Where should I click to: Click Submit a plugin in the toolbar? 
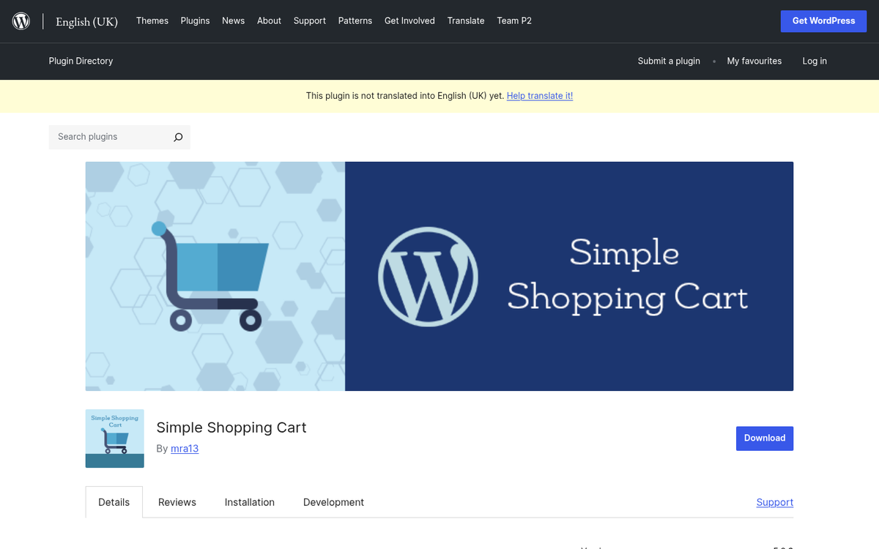point(669,61)
